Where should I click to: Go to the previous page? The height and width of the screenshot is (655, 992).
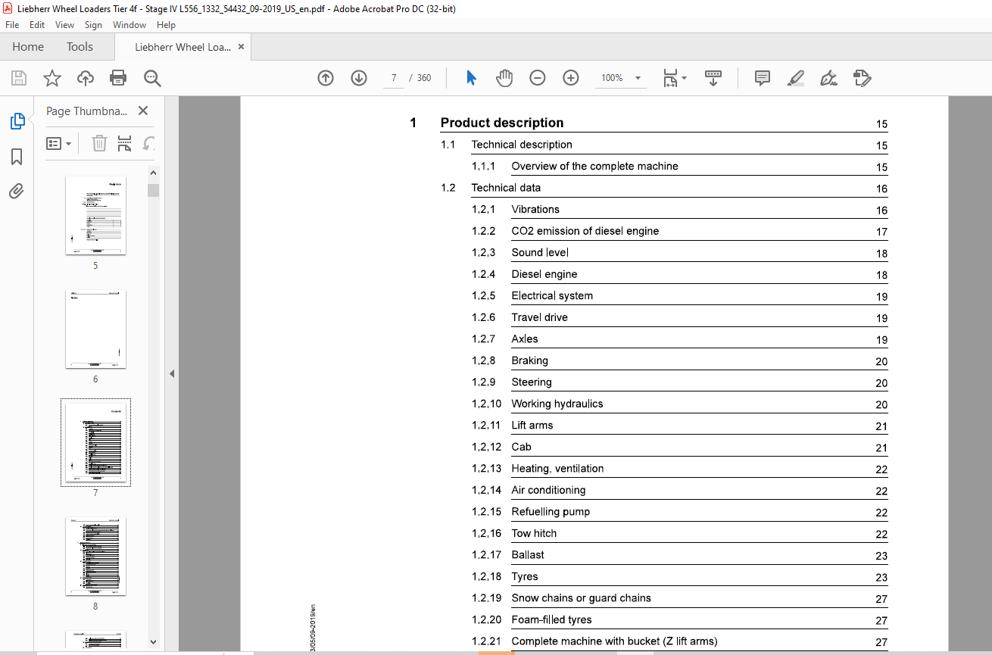326,78
